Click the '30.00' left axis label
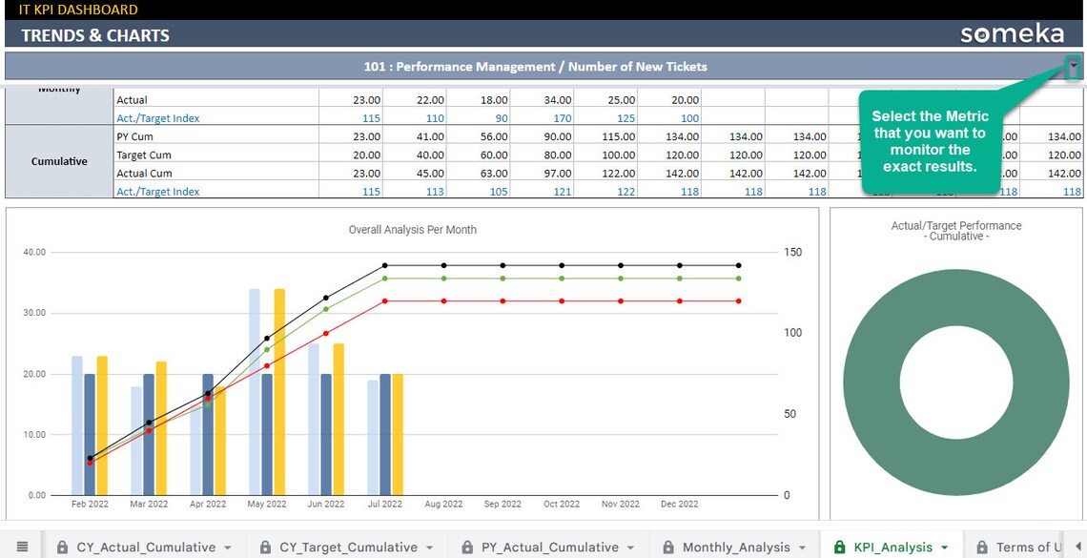 point(33,313)
